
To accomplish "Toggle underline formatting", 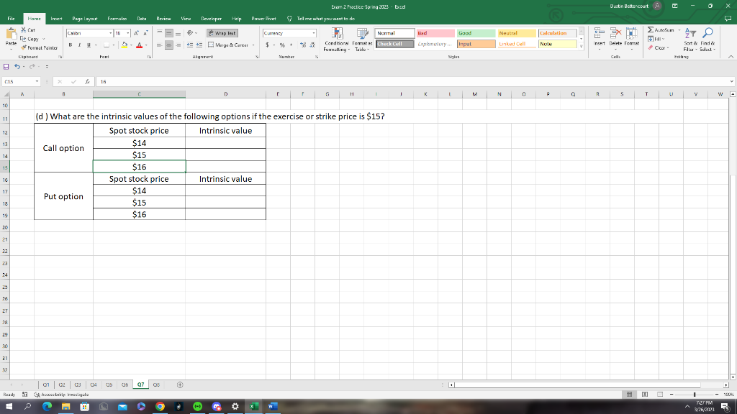I will point(89,45).
